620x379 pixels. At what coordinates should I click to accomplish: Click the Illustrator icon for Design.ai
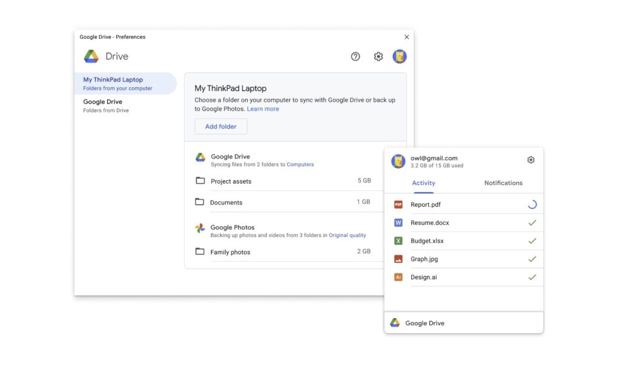click(x=398, y=277)
